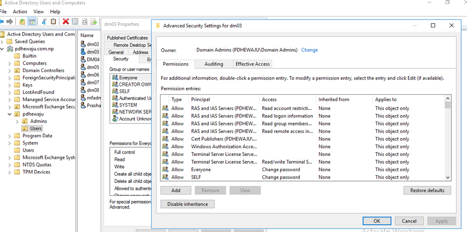Click Active Directory Users and Computers root icon
Screen dimensions: 467x232
[3, 34]
